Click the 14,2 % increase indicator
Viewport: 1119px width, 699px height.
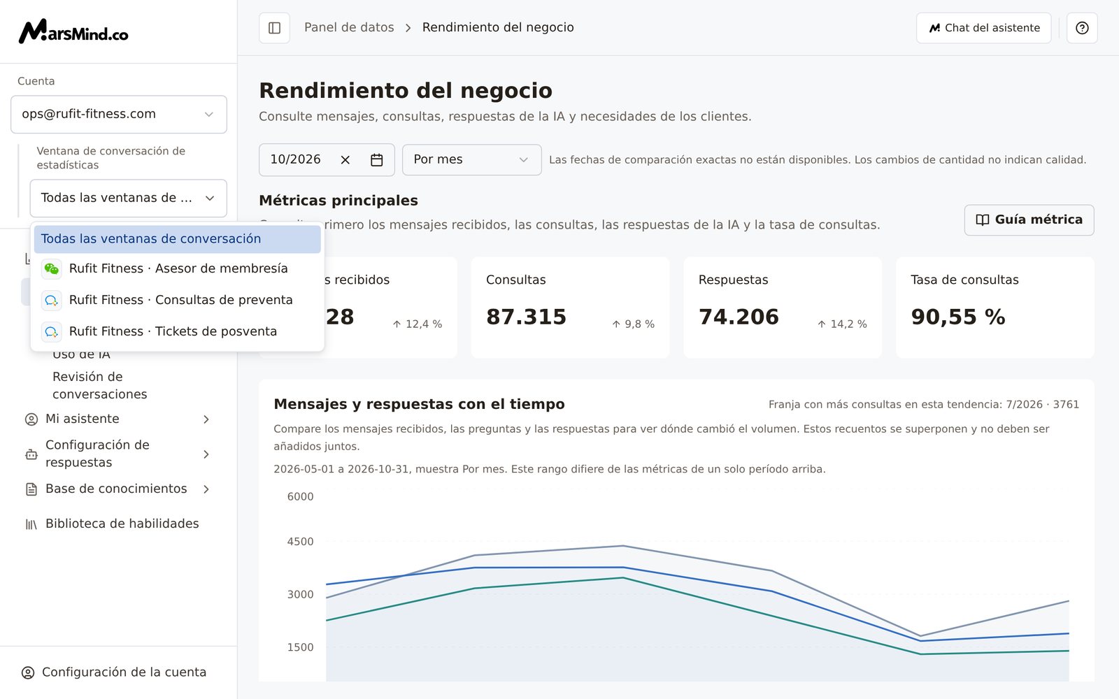click(842, 324)
